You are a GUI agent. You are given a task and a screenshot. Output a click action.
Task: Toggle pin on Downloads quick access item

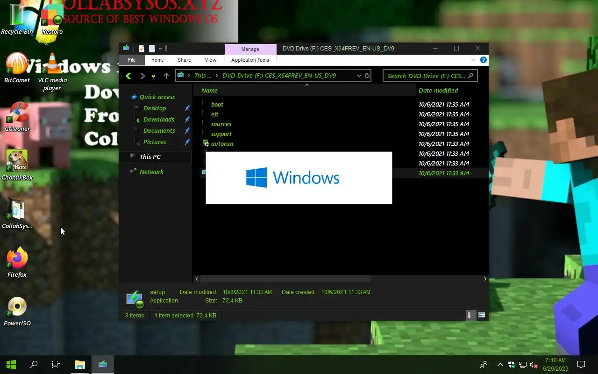coord(187,119)
